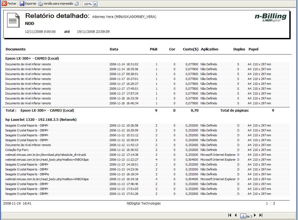
Task: Click the Custo($) column header
Action: (x=191, y=49)
